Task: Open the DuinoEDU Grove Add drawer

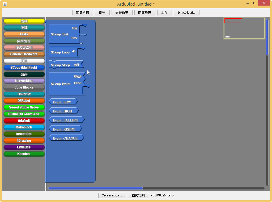Action: [24, 114]
